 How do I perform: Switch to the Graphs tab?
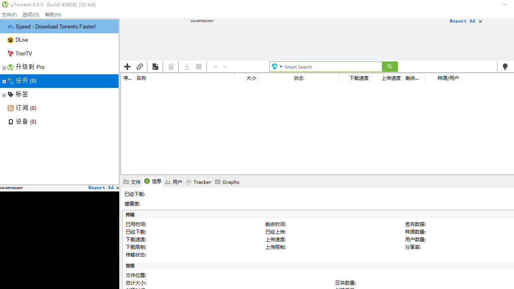coord(227,182)
